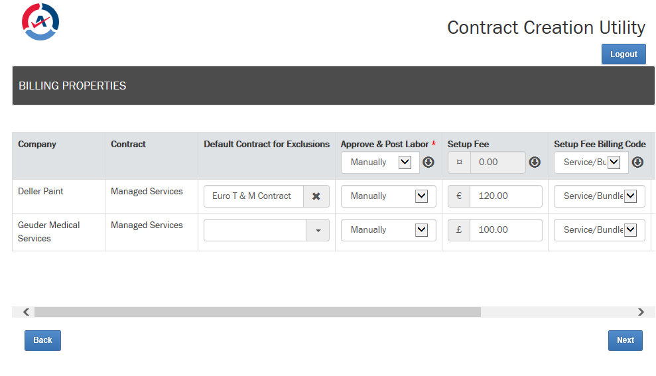Screen dimensions: 656x376
Task: Click the scrollbar right arrow
Action: click(x=641, y=312)
